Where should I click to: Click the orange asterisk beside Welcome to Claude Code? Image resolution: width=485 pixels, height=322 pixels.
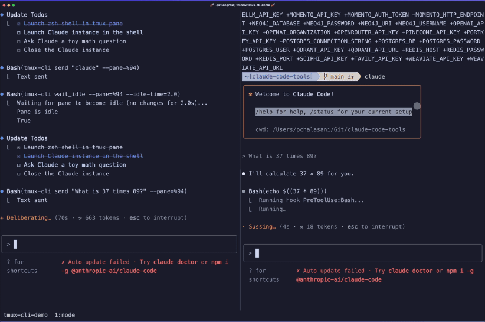click(250, 95)
